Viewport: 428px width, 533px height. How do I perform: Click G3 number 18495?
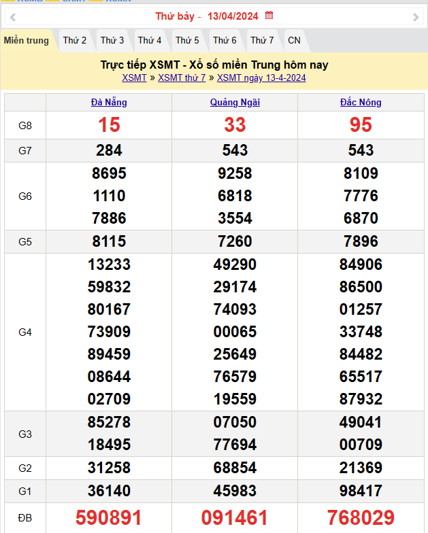[109, 445]
